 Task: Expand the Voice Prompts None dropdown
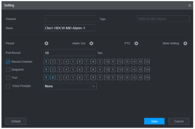click(x=70, y=86)
